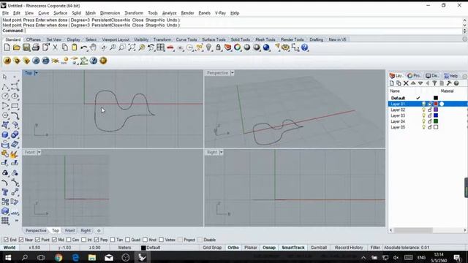Select the Circle tool in left sidebar
The image size is (468, 263).
click(x=5, y=96)
